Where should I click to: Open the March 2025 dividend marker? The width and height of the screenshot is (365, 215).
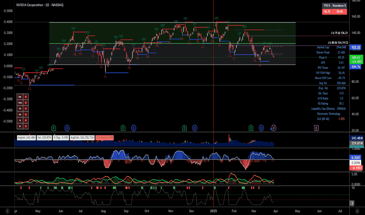pyautogui.click(x=261, y=128)
